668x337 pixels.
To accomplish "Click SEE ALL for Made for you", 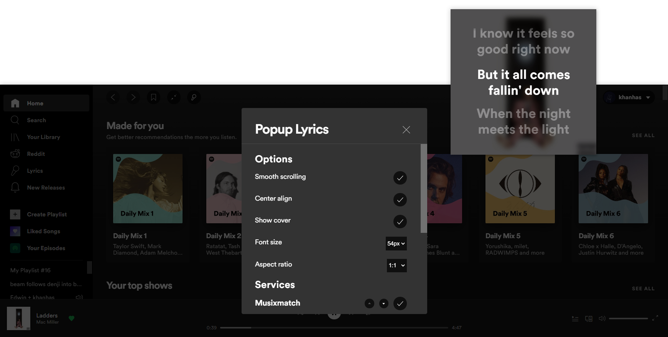I will coord(643,135).
